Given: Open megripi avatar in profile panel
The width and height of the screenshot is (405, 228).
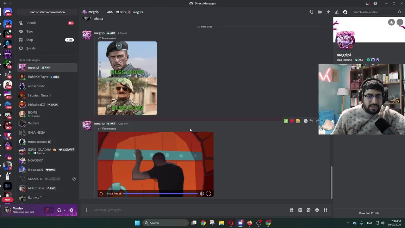Looking at the screenshot, I should pyautogui.click(x=345, y=40).
